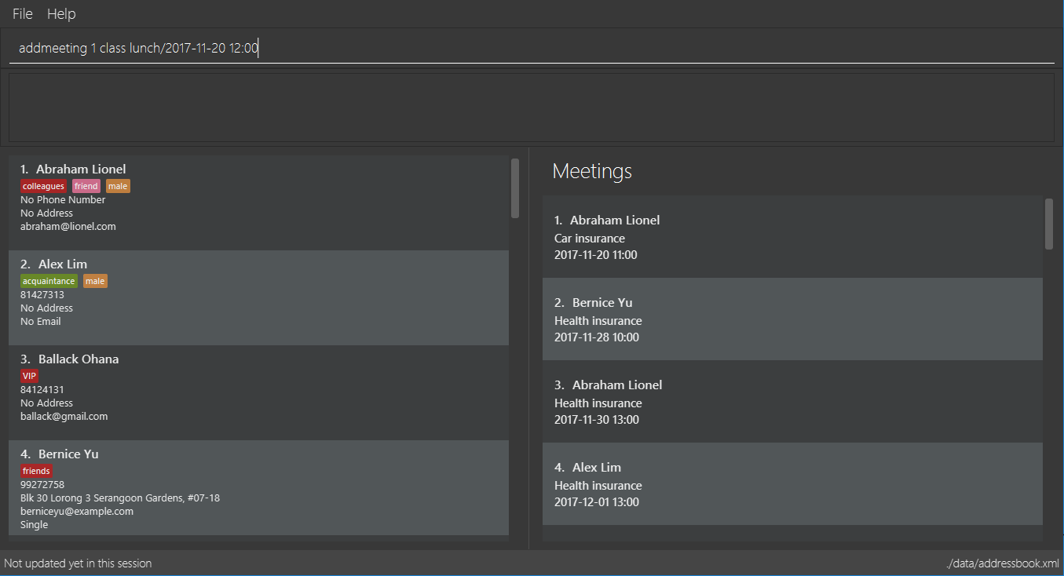Select the meeting 2 Bernice Yu entry
The image size is (1064, 576).
(x=792, y=319)
